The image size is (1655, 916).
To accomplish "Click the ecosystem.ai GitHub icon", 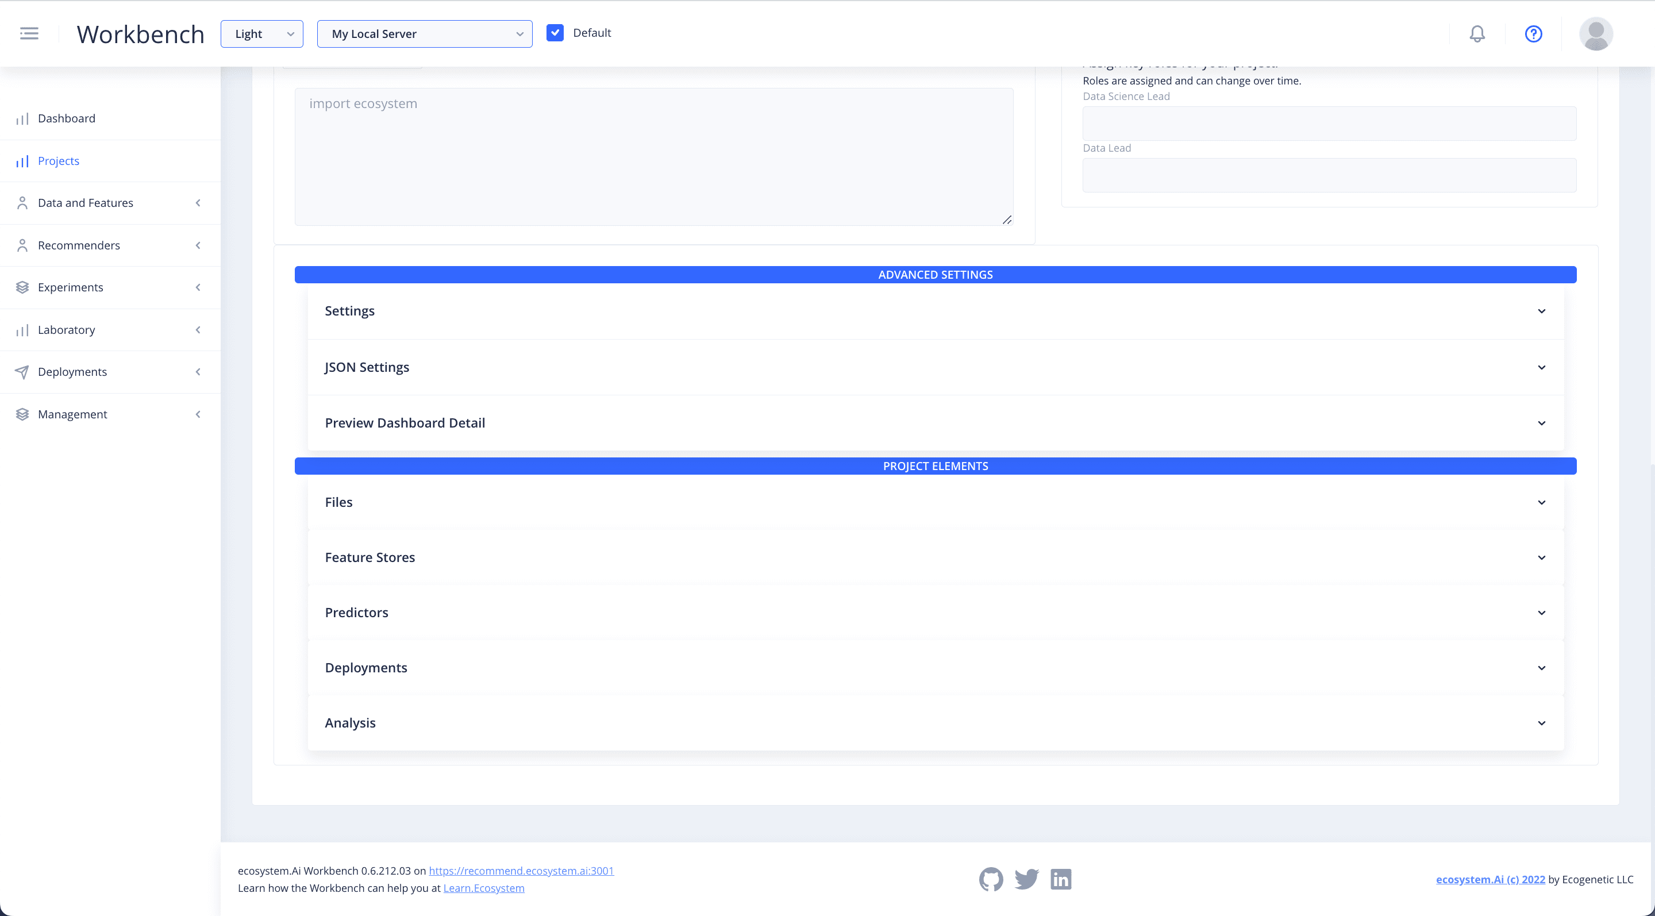I will [990, 879].
